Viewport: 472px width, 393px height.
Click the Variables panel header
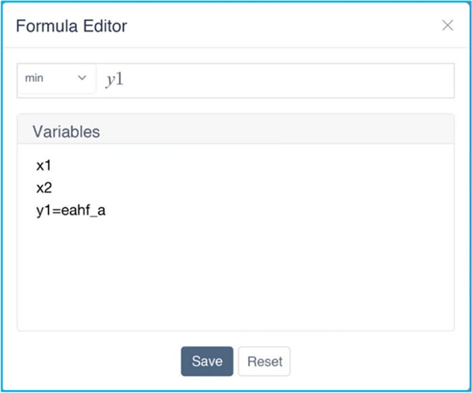pyautogui.click(x=66, y=131)
